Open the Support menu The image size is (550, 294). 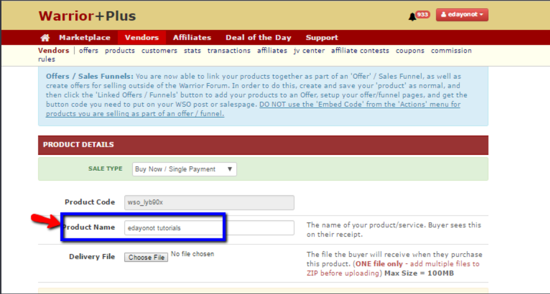pyautogui.click(x=321, y=37)
